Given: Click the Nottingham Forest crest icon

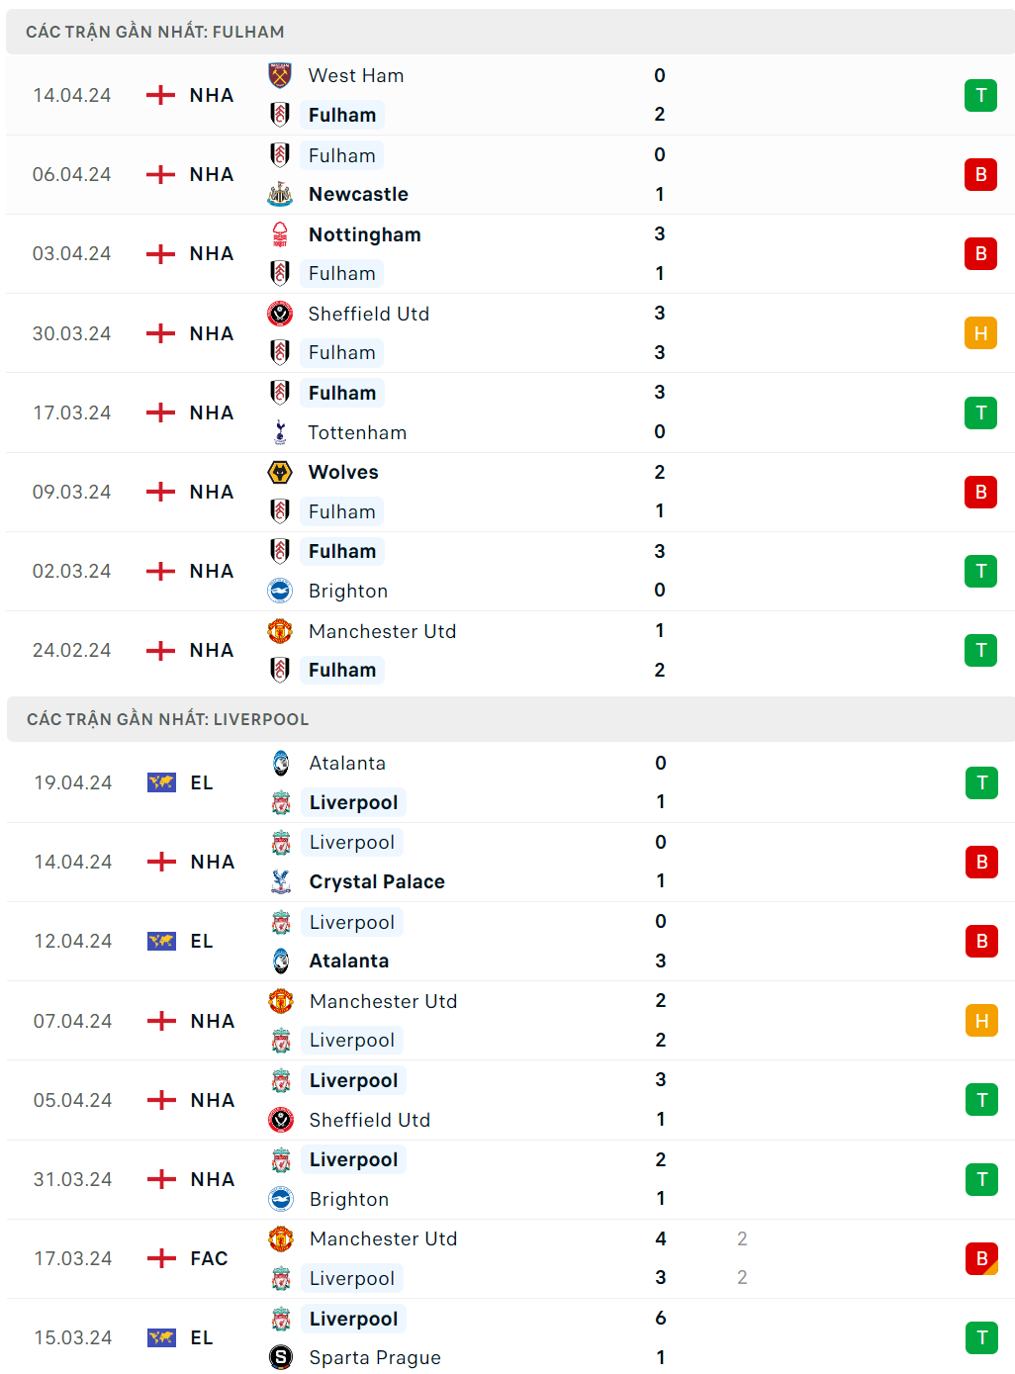Looking at the screenshot, I should (x=280, y=234).
